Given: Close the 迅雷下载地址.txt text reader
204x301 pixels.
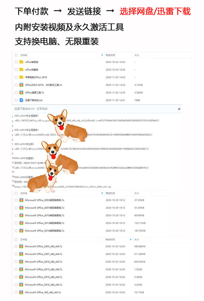Looking at the screenshot, I should tap(179, 109).
